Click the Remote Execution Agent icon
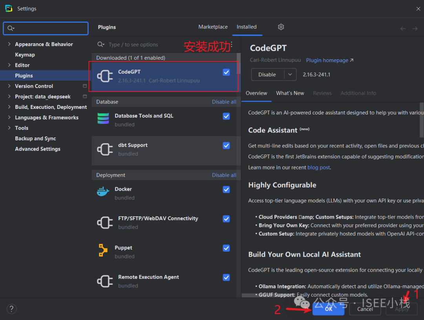This screenshot has height=320, width=424. pyautogui.click(x=105, y=281)
